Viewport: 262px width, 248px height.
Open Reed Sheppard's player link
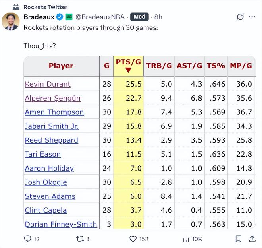point(51,140)
